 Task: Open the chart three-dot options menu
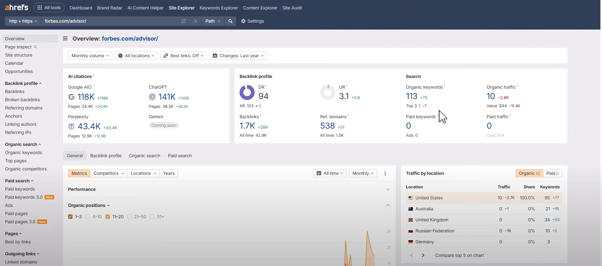pos(385,173)
